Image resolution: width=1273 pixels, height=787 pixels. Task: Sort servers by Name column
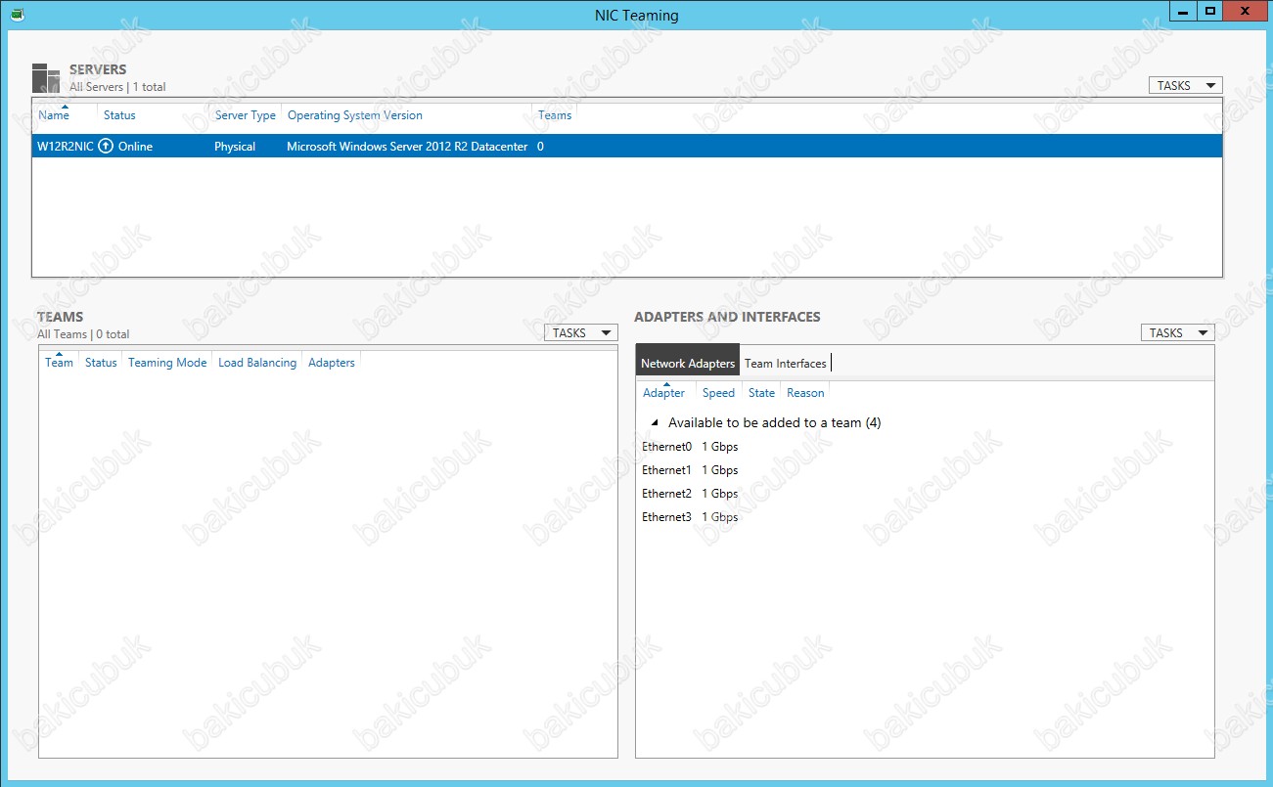point(54,115)
